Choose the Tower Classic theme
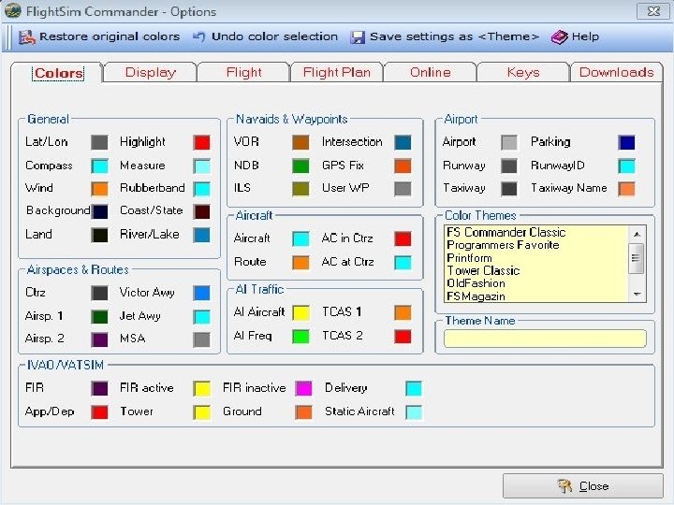 [535, 271]
